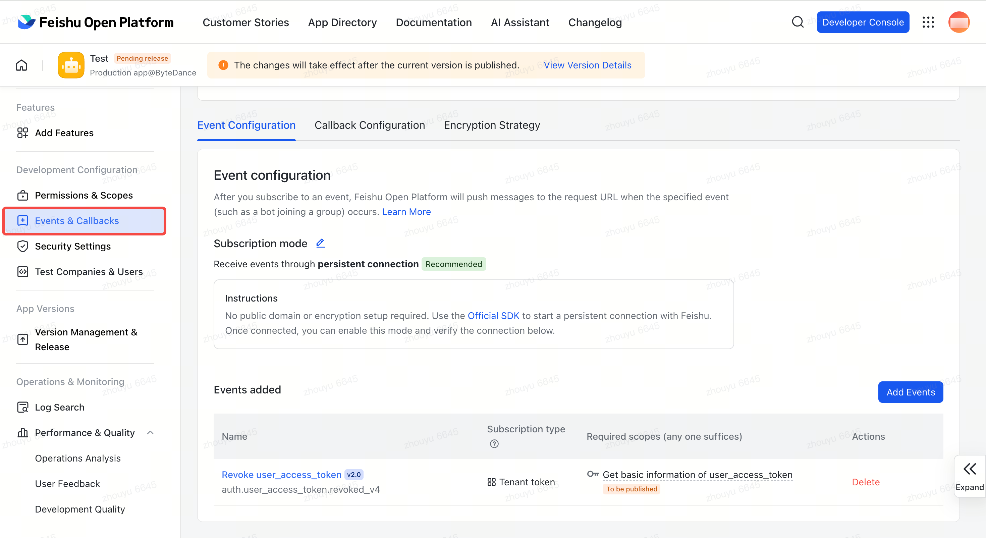986x538 pixels.
Task: Open Log Search in sidebar
Action: [x=59, y=407]
